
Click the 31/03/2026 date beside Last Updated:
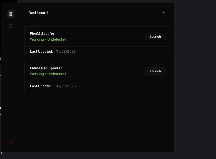tap(66, 52)
